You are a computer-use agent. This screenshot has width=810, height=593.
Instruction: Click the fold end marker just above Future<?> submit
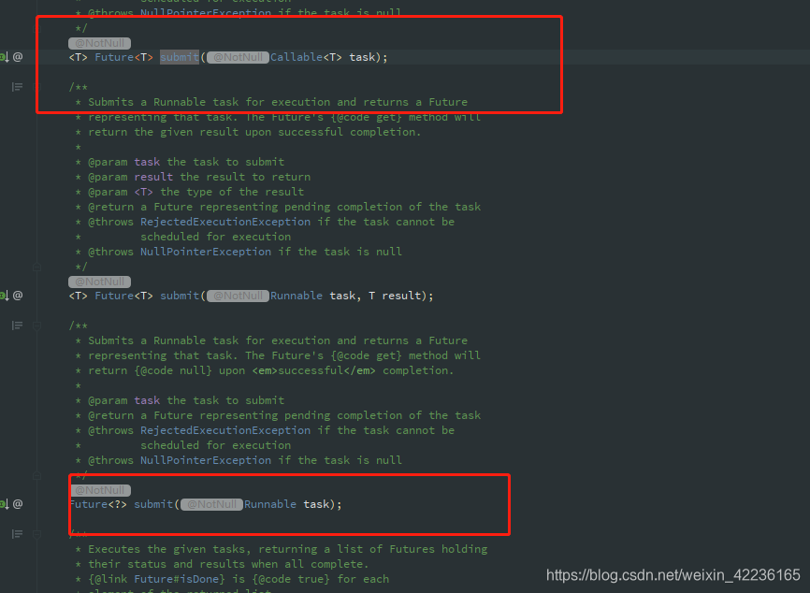[36, 475]
